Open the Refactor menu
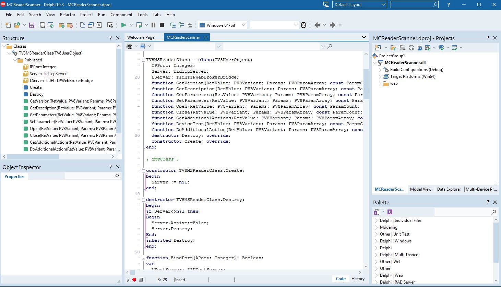Viewport: 501px width, 287px height. tap(68, 15)
